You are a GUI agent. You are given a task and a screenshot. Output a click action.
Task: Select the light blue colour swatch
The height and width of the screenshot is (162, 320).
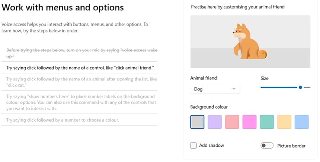(301, 122)
